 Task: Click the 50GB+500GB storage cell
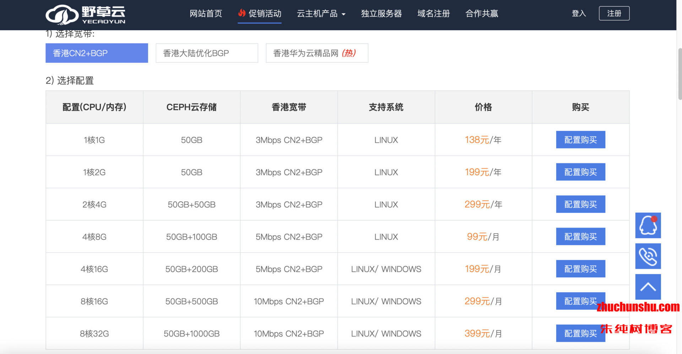191,301
